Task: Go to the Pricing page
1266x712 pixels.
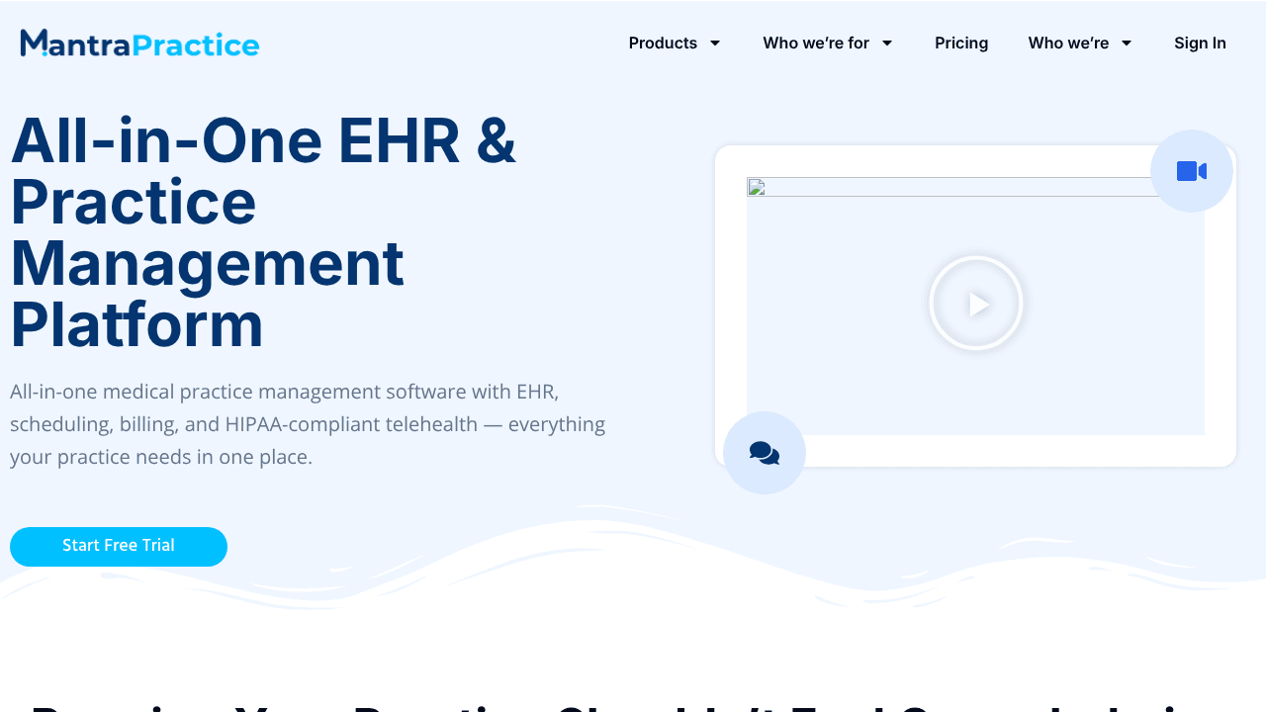Action: 961,43
